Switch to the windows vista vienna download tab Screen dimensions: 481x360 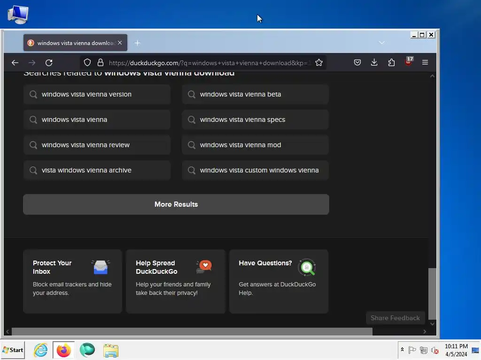pos(75,43)
